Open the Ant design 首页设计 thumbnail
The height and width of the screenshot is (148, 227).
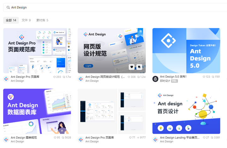186,111
